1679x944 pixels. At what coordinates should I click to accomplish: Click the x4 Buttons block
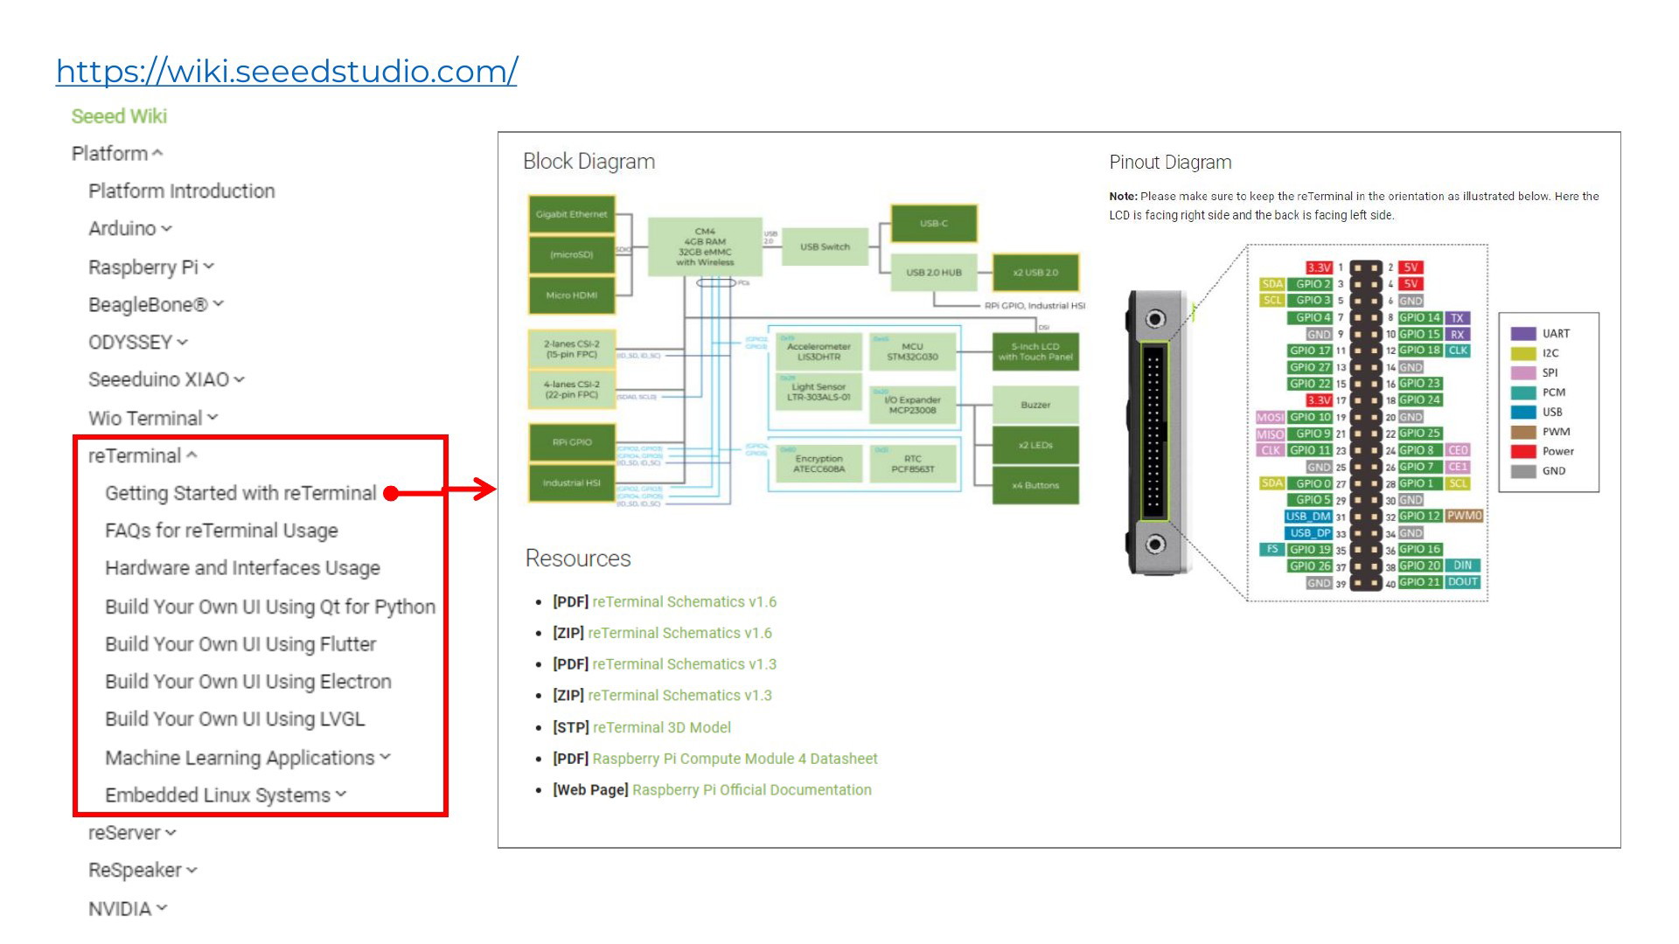point(1035,485)
